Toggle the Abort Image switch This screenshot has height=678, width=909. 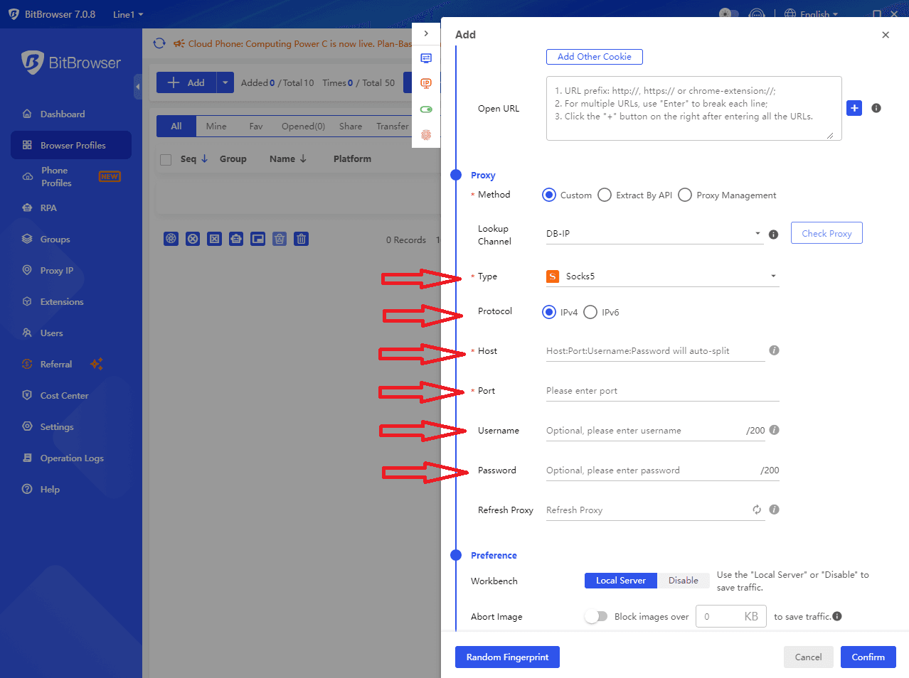pos(596,616)
